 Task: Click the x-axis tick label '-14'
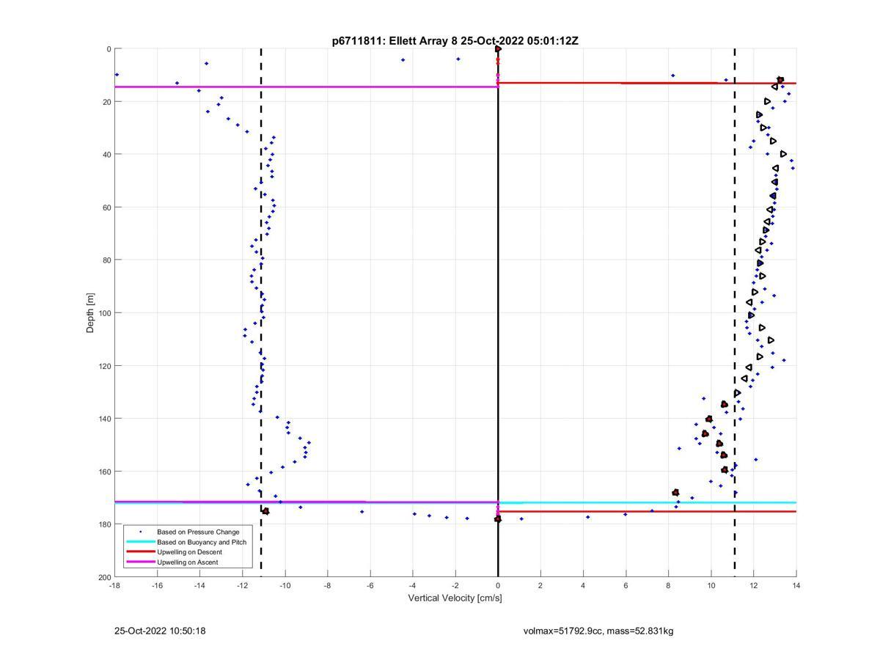[199, 585]
